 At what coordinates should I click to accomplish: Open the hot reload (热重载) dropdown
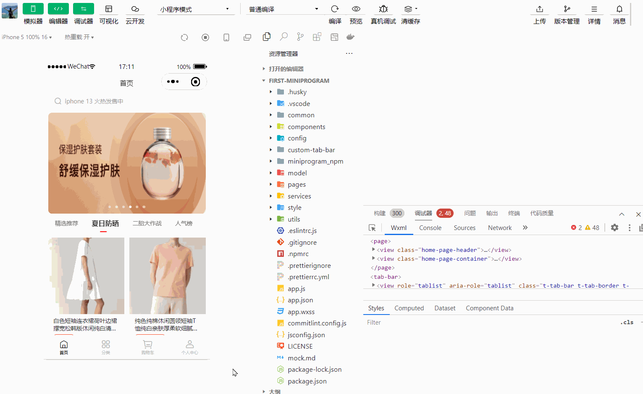(79, 37)
